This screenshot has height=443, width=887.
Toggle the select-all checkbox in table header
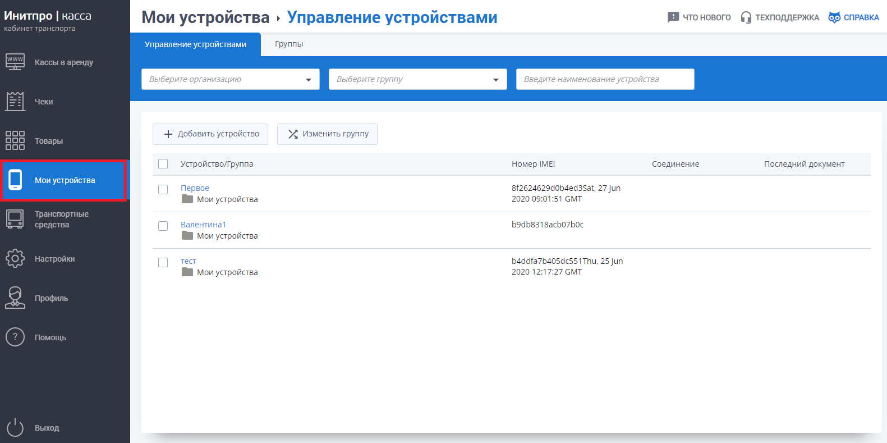[x=163, y=164]
